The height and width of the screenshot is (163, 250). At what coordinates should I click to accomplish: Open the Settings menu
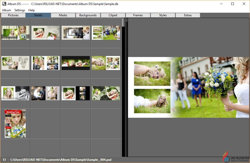point(20,10)
